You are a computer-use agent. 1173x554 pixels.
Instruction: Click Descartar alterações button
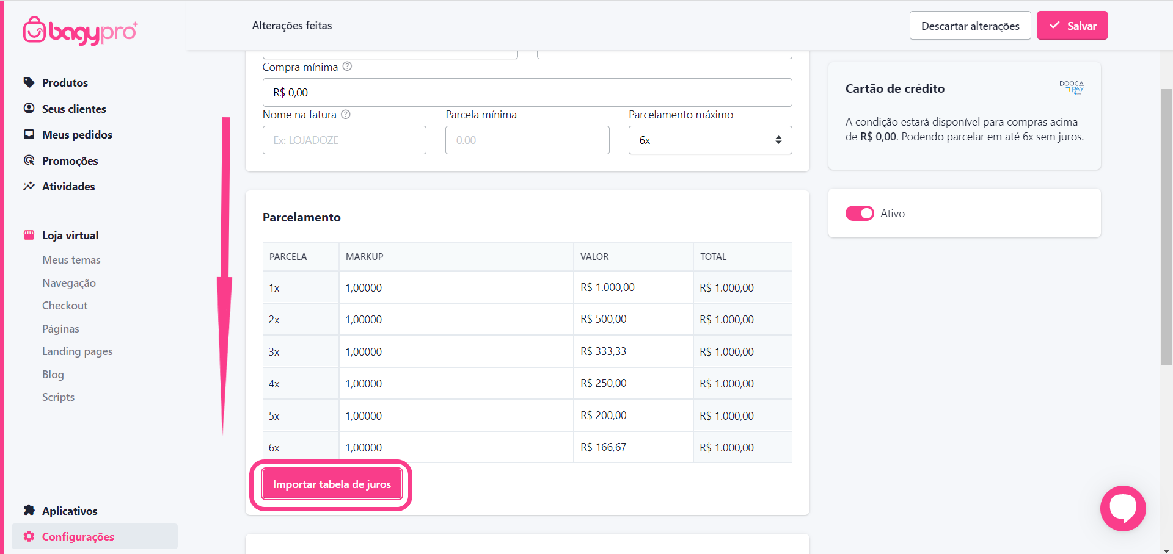(970, 26)
